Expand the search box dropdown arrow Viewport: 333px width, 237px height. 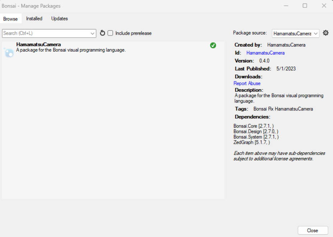click(93, 33)
